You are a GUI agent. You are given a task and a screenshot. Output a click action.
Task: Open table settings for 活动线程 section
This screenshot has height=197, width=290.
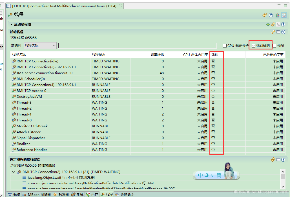point(278,32)
